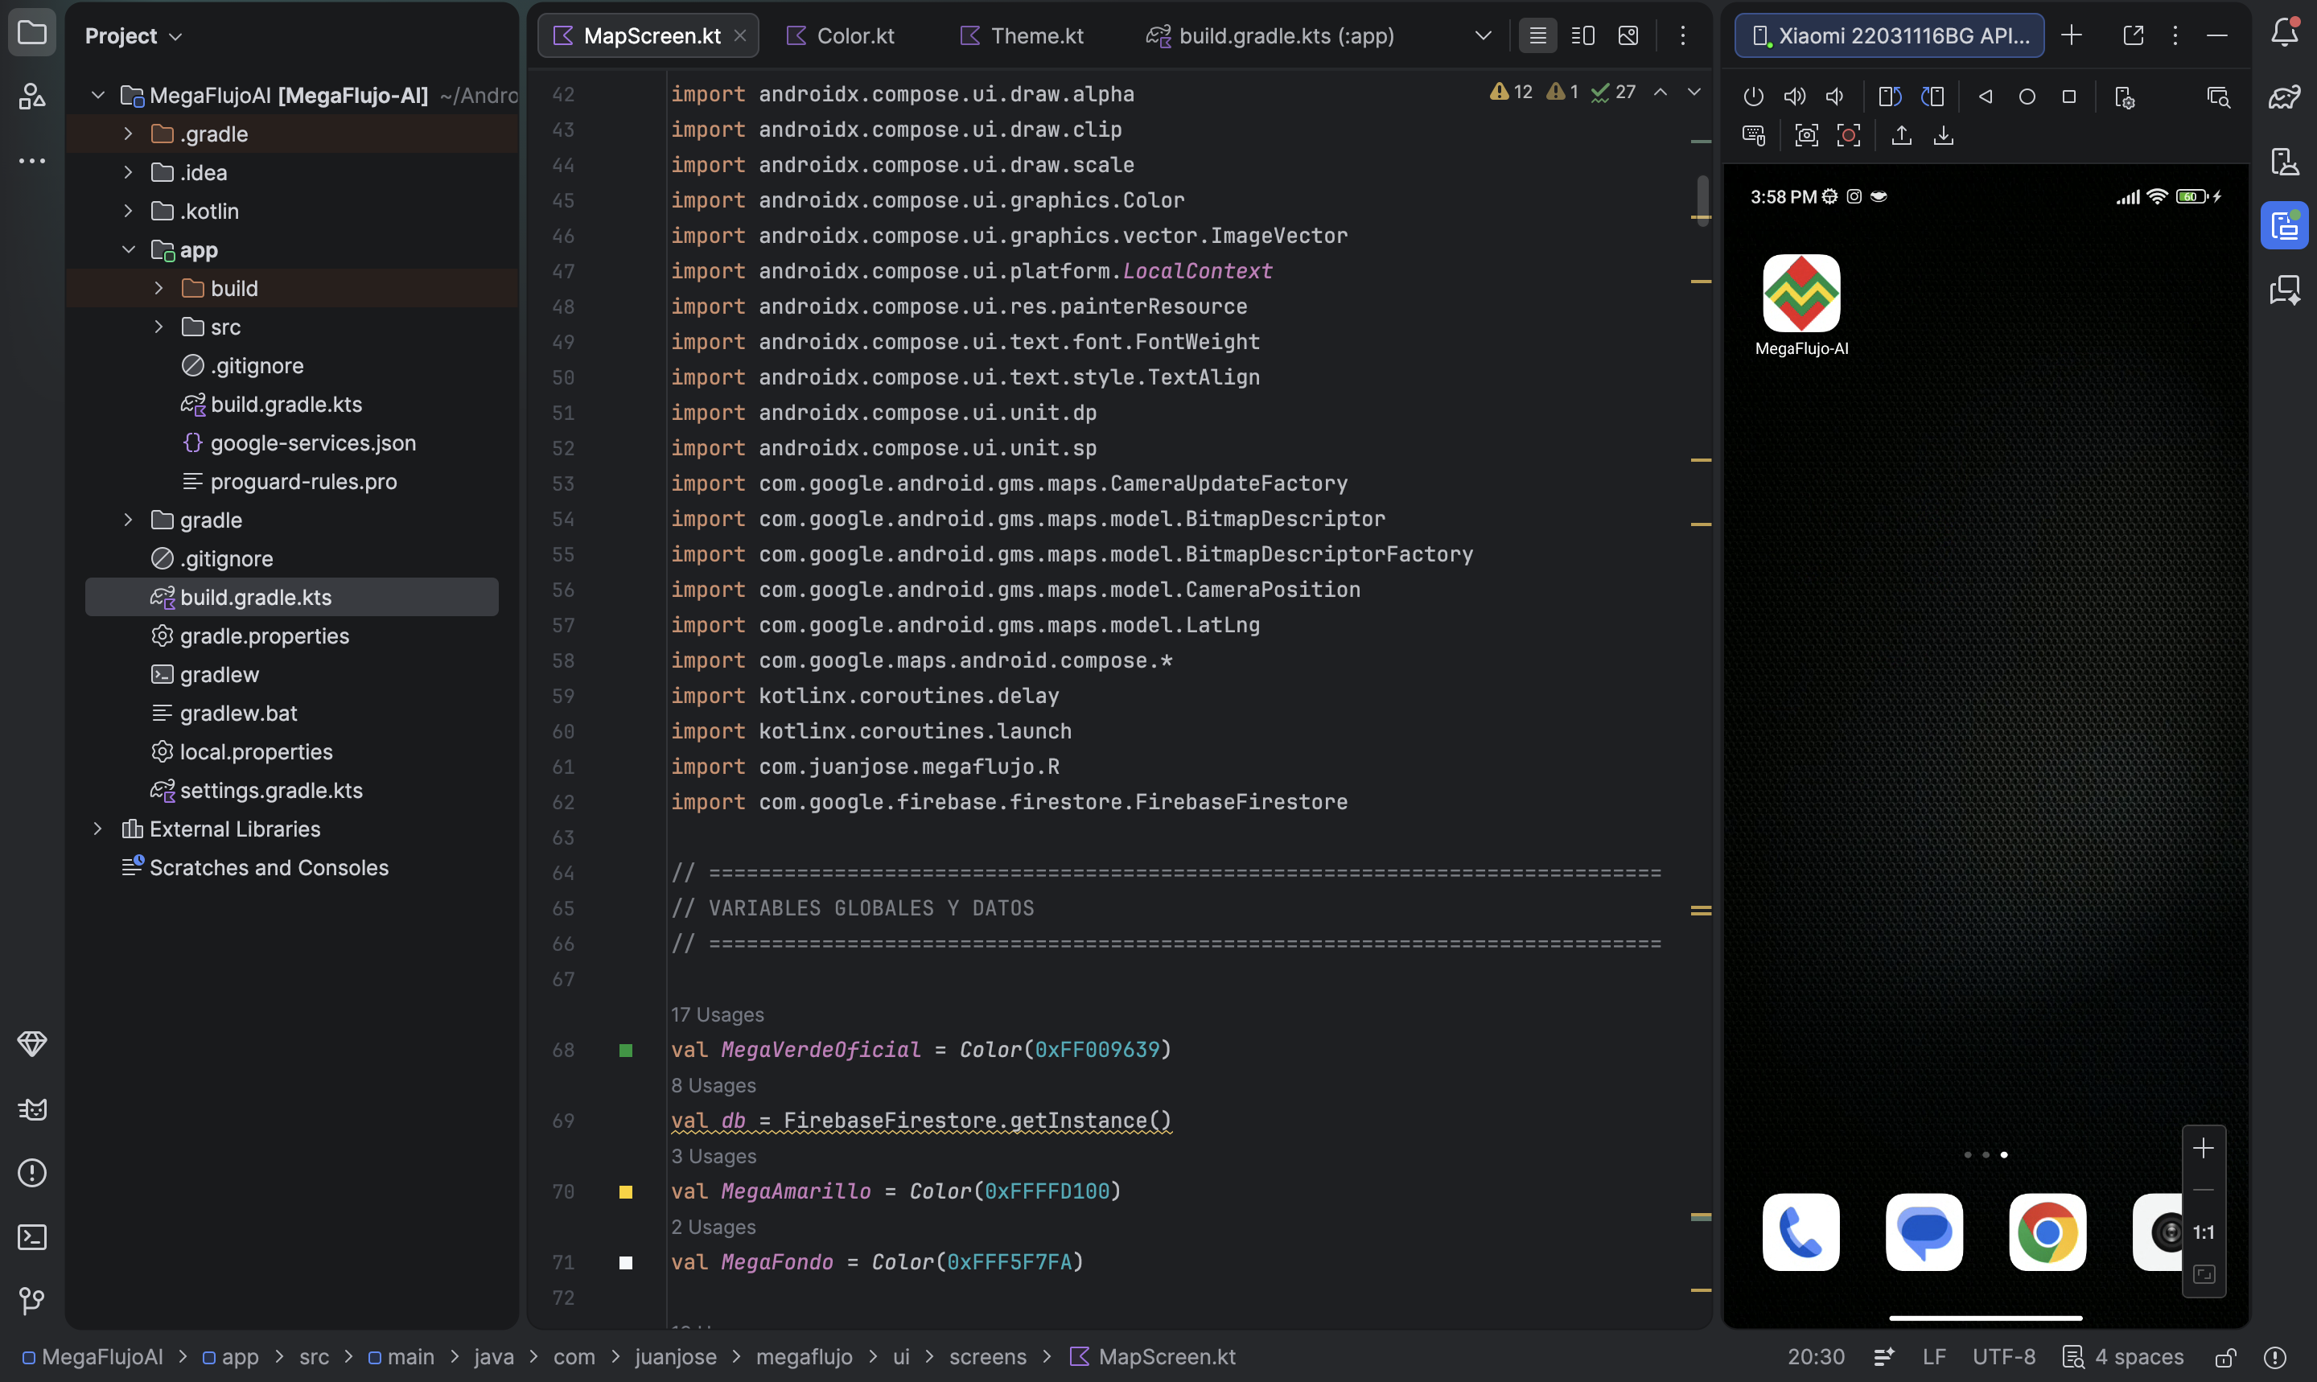Open the Git tool window

31,1300
